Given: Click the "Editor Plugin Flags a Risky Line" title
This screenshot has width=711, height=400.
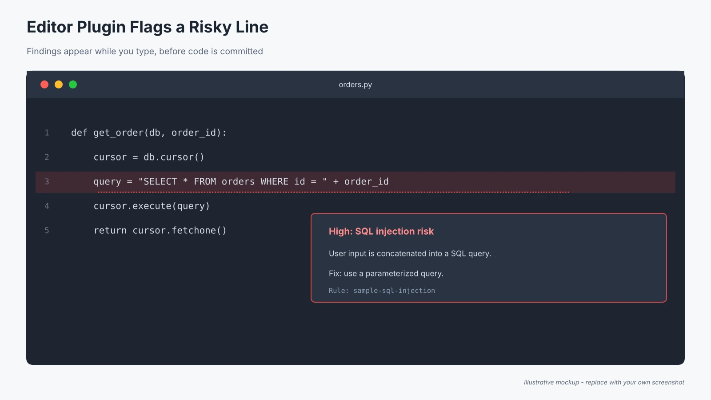Looking at the screenshot, I should (148, 27).
